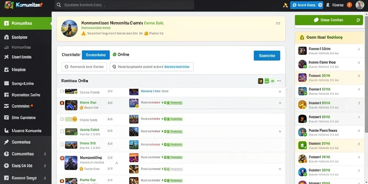Collapse the Komunnitiog row using its caret
Image resolution: width=368 pixels, height=184 pixels.
coord(117,163)
